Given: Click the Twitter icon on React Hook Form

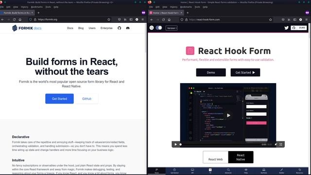Looking at the screenshot, I should [286, 28].
